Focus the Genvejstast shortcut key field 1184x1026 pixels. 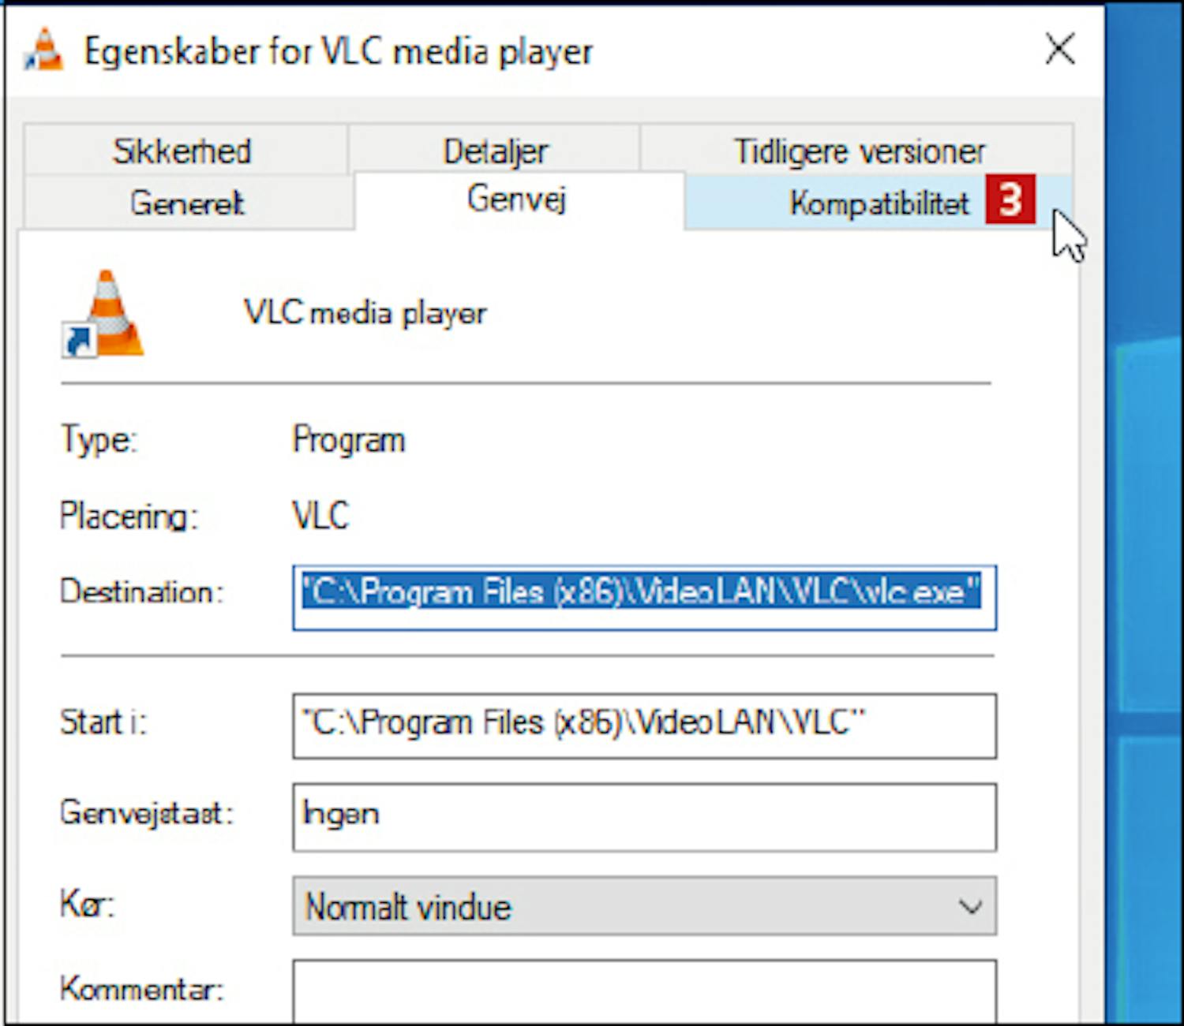[643, 816]
